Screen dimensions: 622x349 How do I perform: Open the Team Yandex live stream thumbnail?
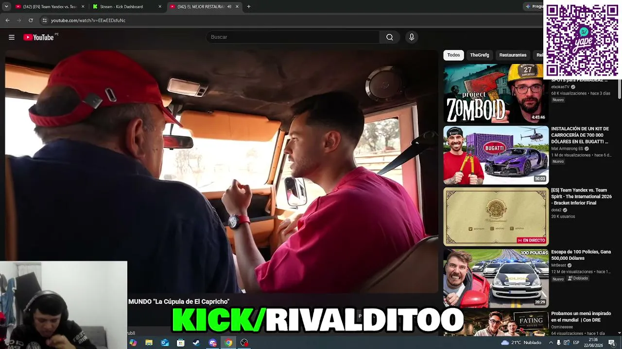[496, 217]
